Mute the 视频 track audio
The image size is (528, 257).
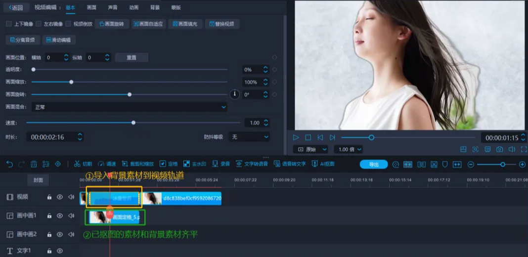(x=71, y=197)
